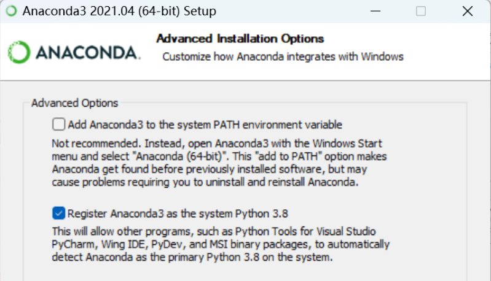This screenshot has width=491, height=281.
Task: Click the disabled maximize button
Action: pos(421,11)
